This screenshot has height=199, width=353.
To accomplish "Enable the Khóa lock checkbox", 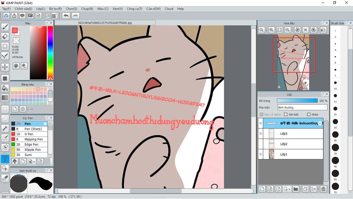I will pyautogui.click(x=309, y=114).
